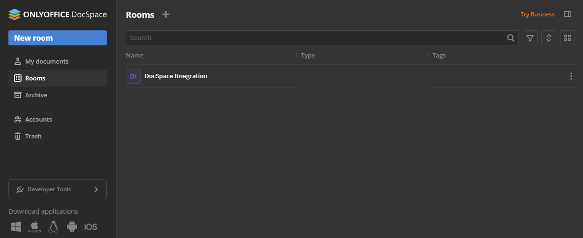Download the iOS mobile app
The width and height of the screenshot is (583, 238).
pos(91,227)
